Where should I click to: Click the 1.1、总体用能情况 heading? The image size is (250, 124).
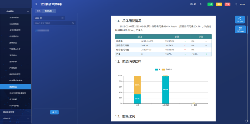[128, 21]
